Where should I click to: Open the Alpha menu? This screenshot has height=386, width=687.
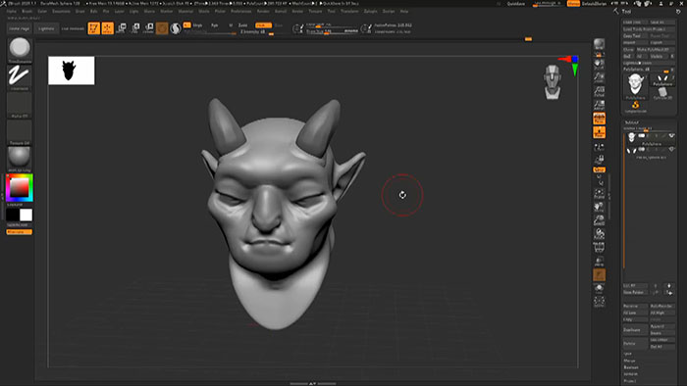click(x=12, y=11)
